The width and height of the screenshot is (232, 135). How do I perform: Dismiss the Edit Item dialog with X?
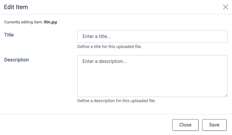(226, 7)
